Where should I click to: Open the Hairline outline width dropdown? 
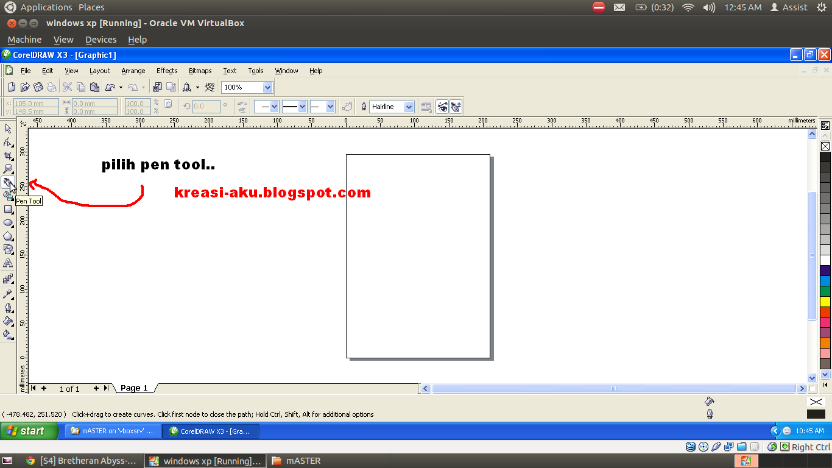[x=409, y=107]
